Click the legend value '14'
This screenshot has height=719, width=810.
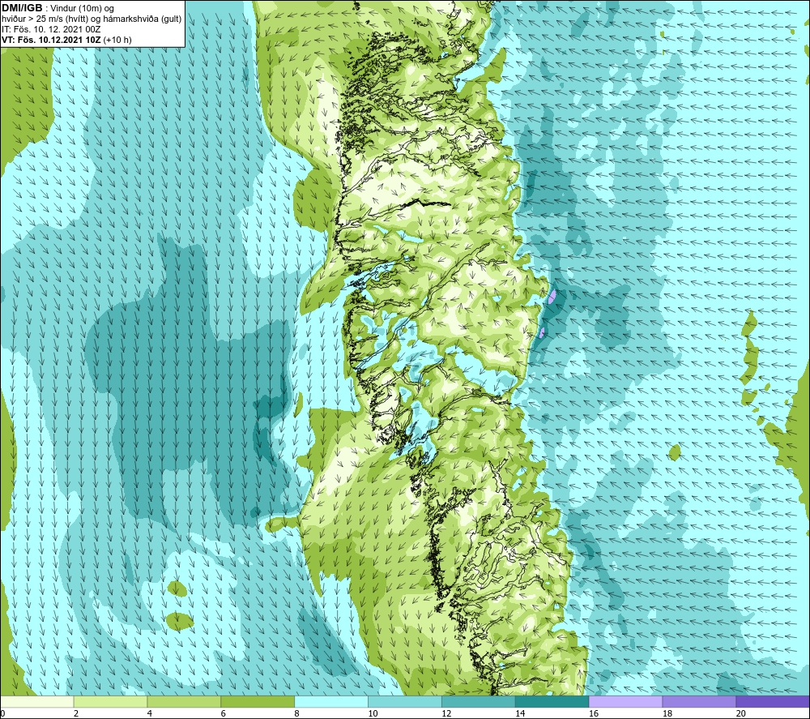520,713
